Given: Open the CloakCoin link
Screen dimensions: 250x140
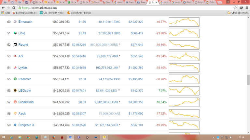Looking at the screenshot, I should [26, 102].
